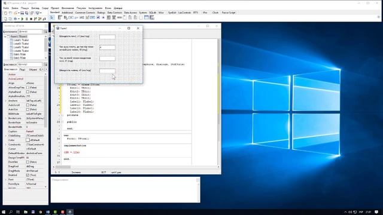Click the 'implementation' keyword in code editor
383x215 pixels.
75,146
